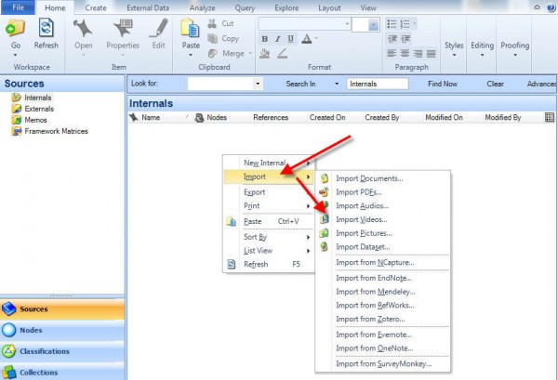Toggle Italic formatting
The height and width of the screenshot is (380, 558).
pyautogui.click(x=277, y=39)
